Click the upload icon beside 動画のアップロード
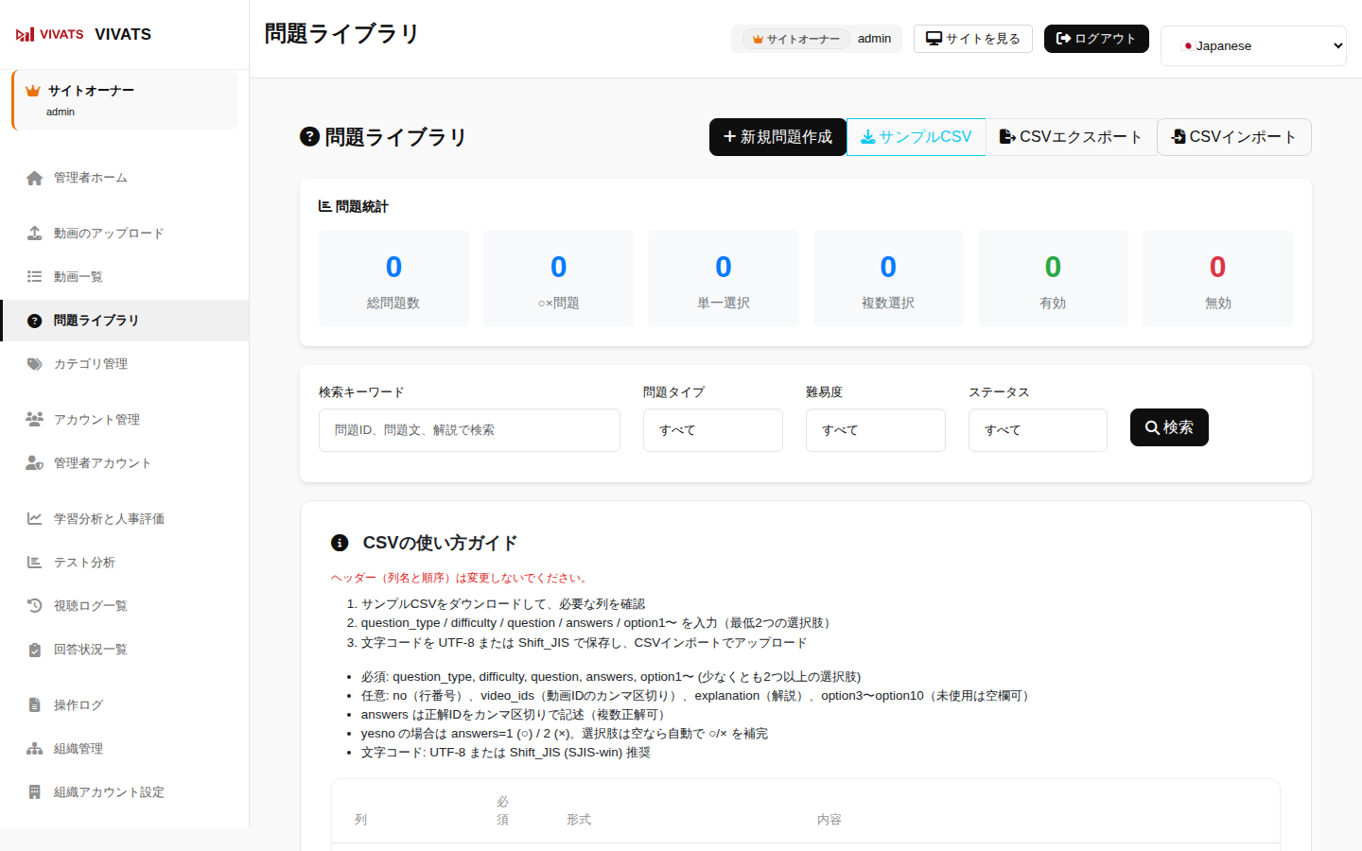 click(35, 234)
